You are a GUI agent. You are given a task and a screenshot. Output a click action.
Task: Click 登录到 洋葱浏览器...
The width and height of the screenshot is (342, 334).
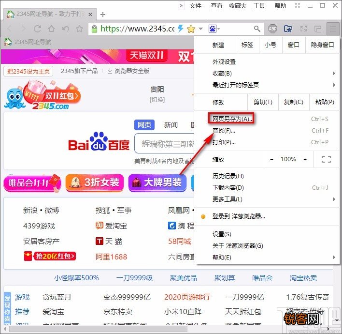click(267, 217)
